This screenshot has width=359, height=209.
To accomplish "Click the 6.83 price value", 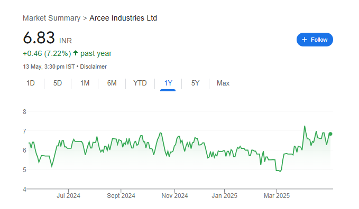I will (x=39, y=37).
